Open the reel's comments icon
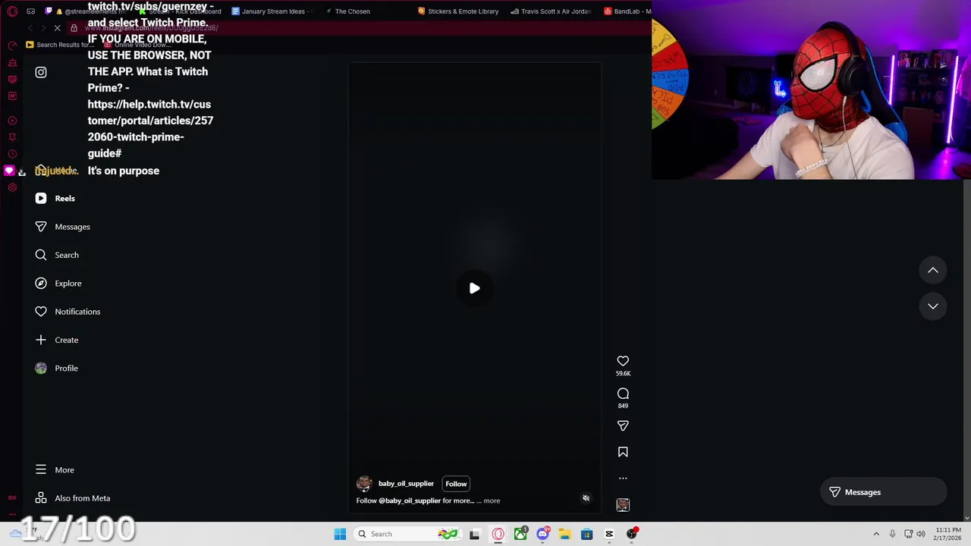 coord(623,394)
